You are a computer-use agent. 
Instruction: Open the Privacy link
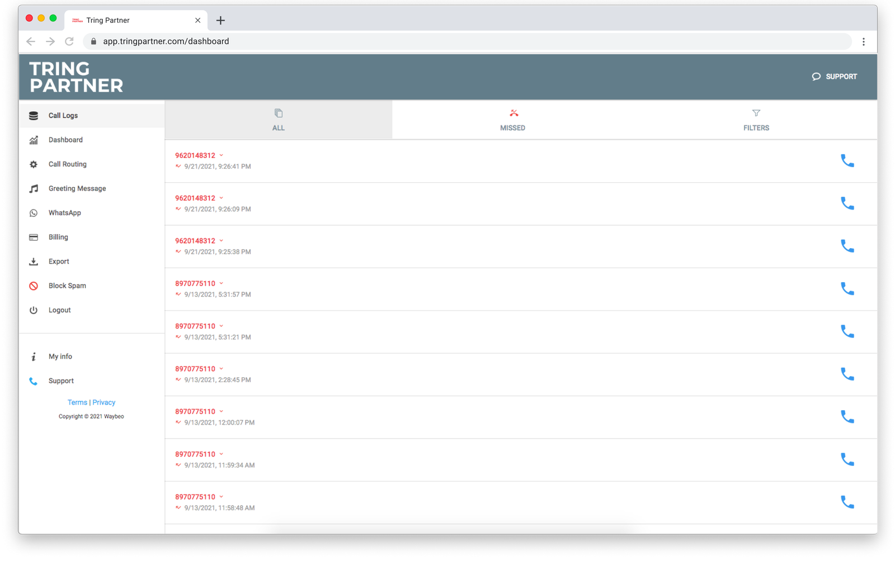point(104,402)
